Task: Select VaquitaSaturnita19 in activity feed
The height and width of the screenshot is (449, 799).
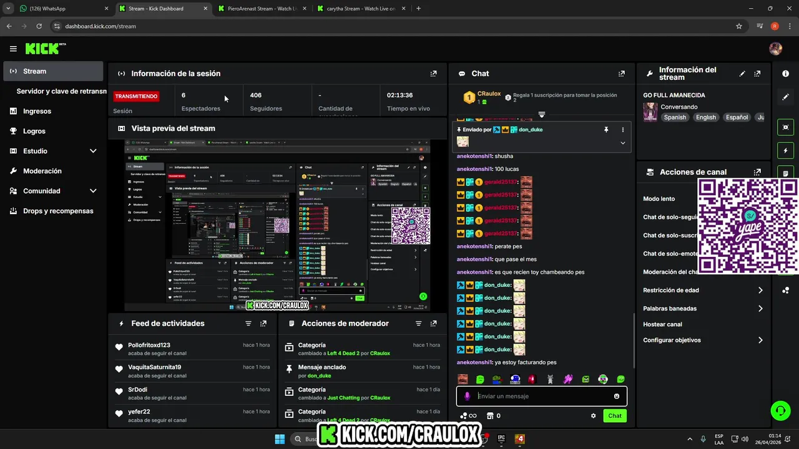Action: coord(155,367)
